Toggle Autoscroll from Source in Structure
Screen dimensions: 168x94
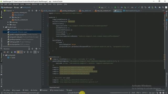38,52
